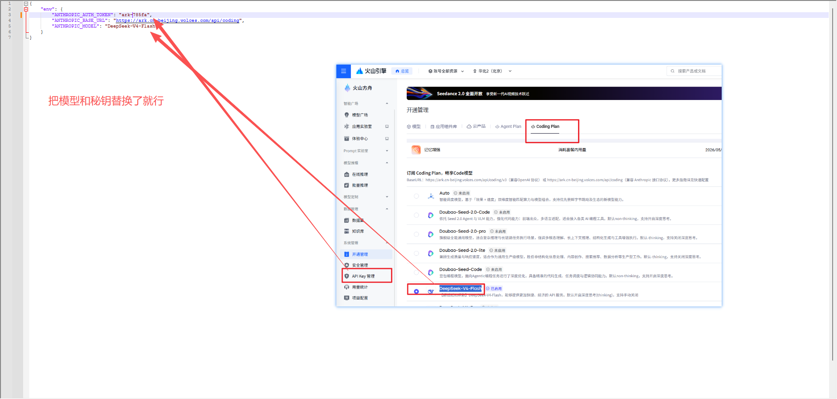This screenshot has height=399, width=837.
Task: Click the 用量统计 sidebar icon
Action: click(346, 287)
